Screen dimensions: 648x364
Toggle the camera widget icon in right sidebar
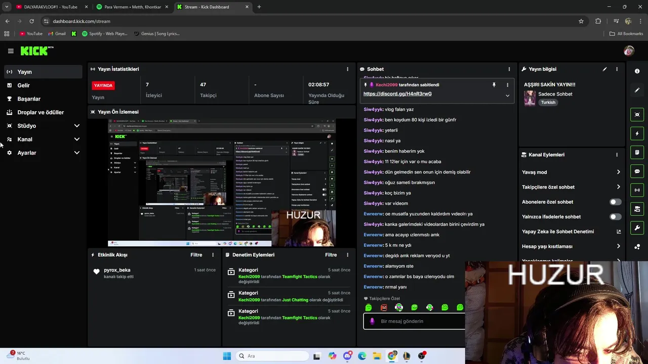pyautogui.click(x=637, y=209)
